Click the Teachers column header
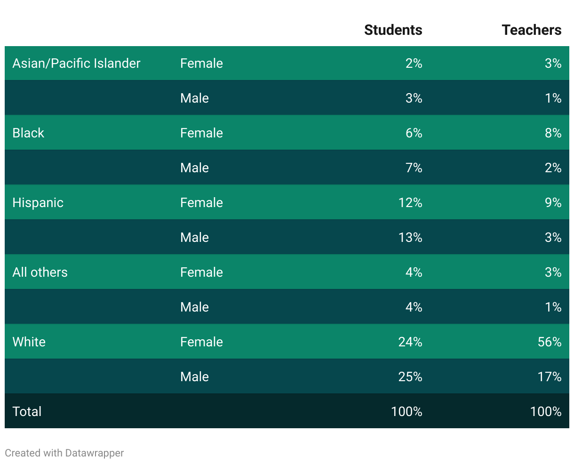This screenshot has height=464, width=574. click(531, 30)
